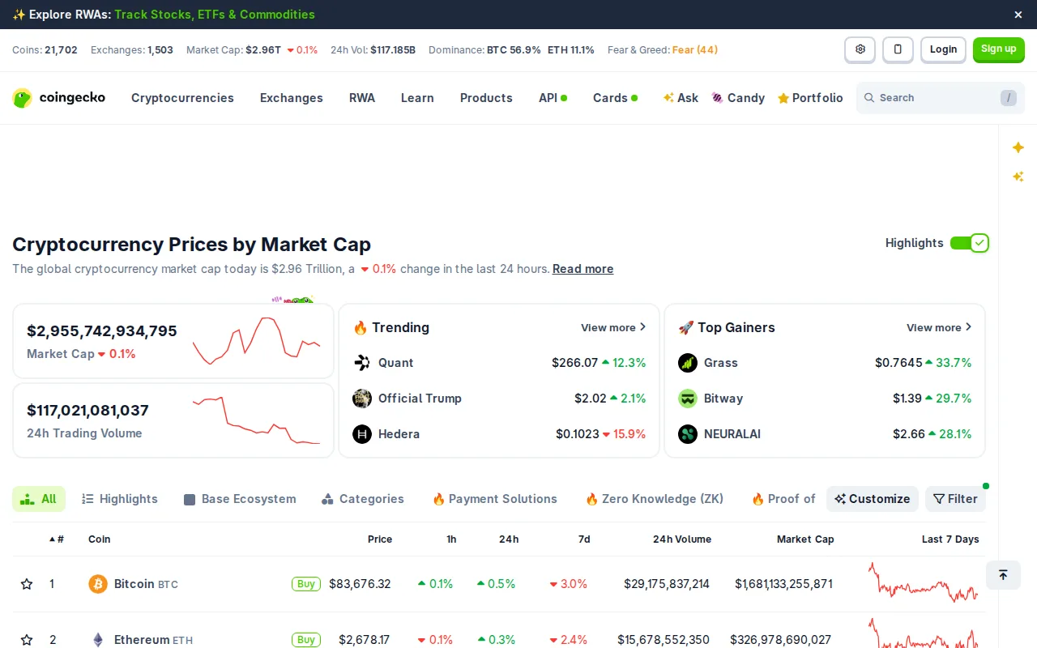
Task: Click the Ethereum coin logo
Action: pyautogui.click(x=98, y=640)
